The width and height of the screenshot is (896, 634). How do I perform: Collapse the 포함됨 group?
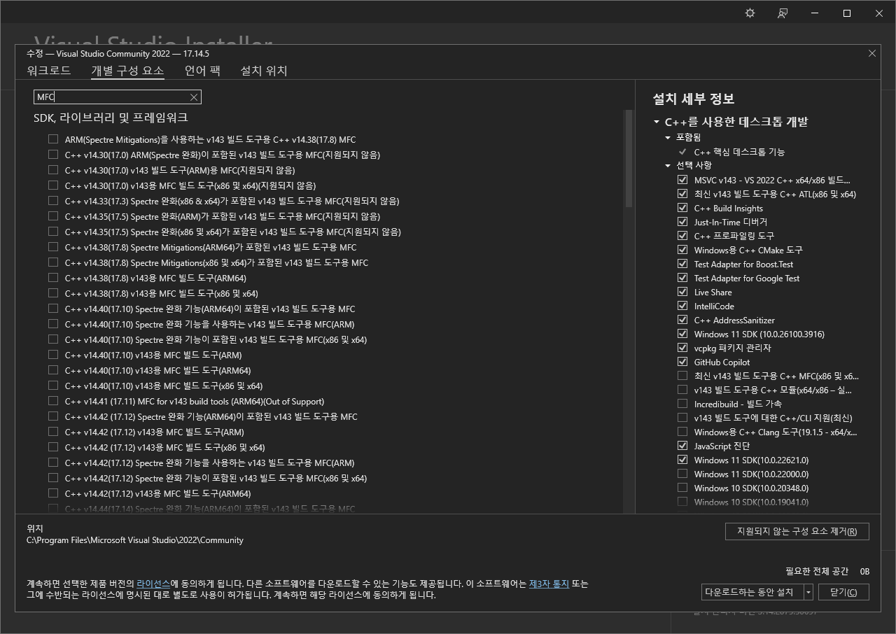[x=668, y=138]
